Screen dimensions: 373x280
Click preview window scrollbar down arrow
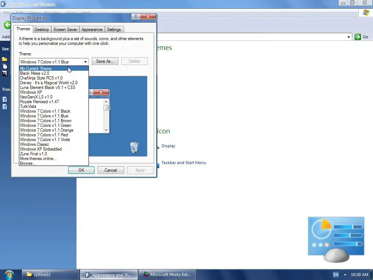pyautogui.click(x=106, y=130)
